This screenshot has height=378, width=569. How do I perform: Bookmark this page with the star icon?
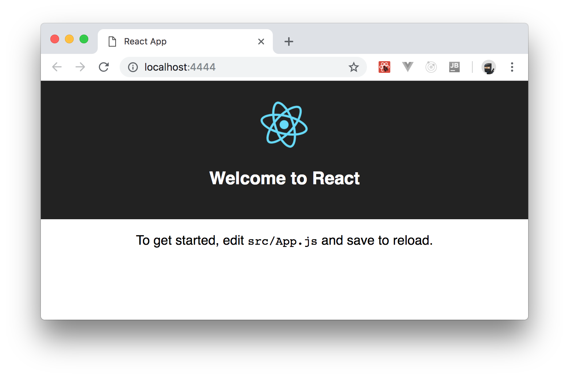(x=353, y=67)
